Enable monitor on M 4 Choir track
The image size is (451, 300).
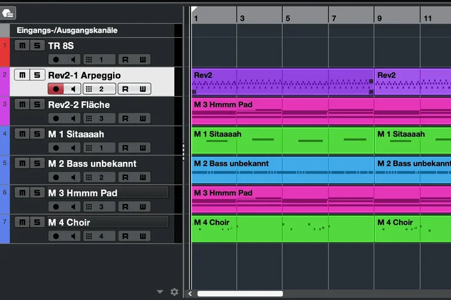coord(72,236)
